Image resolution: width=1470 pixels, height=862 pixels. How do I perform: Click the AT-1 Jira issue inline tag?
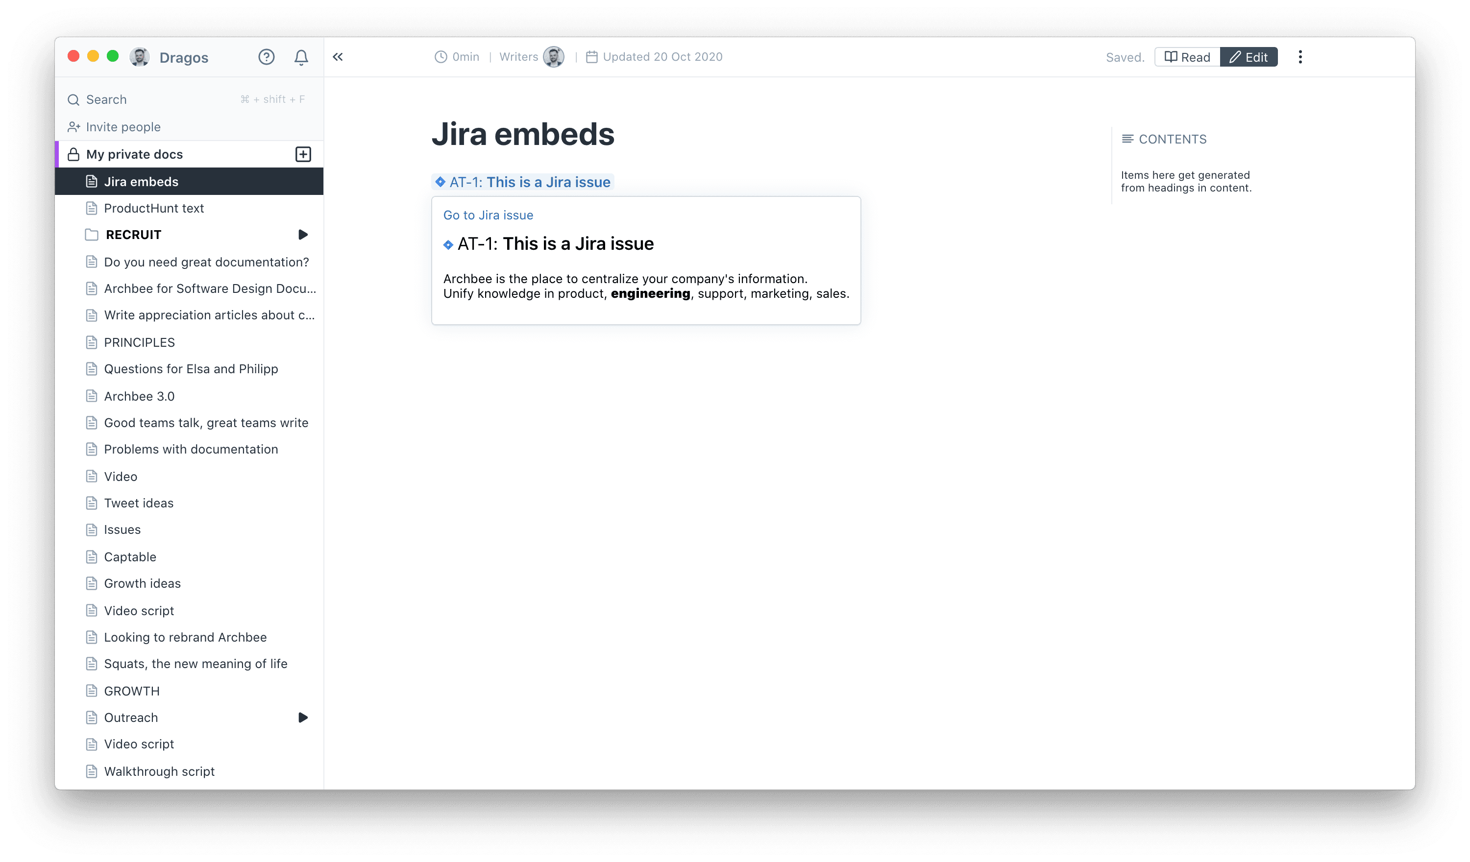point(523,182)
